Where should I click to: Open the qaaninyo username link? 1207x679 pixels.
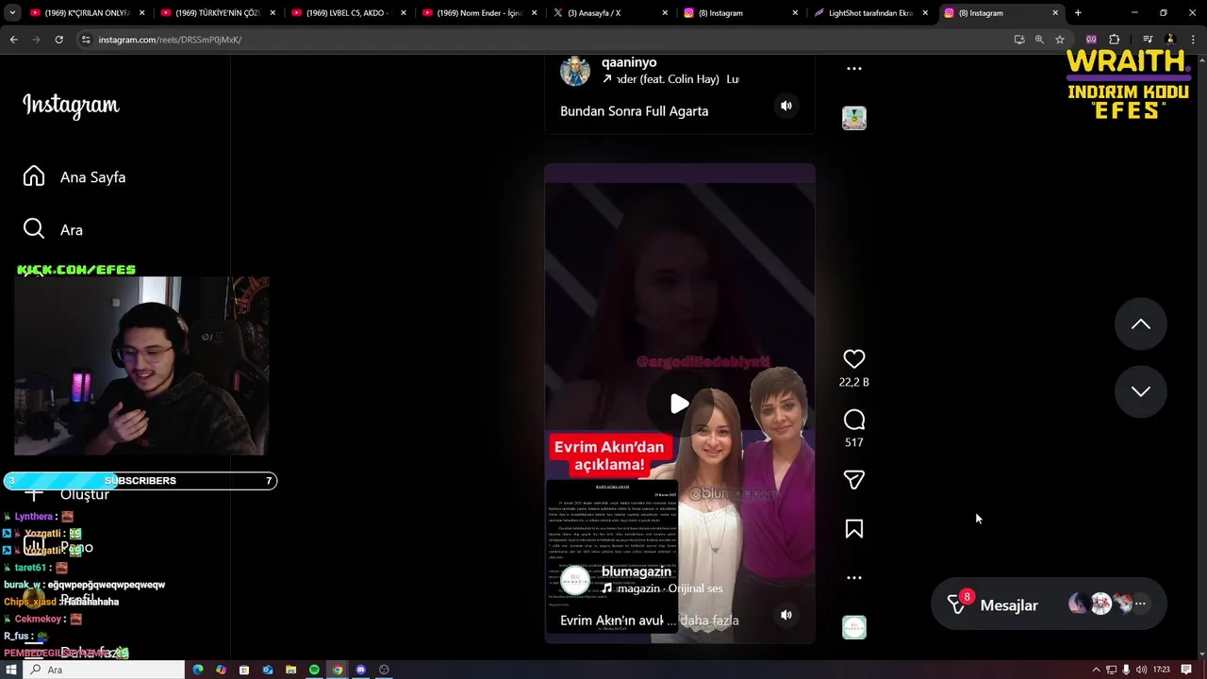(629, 62)
